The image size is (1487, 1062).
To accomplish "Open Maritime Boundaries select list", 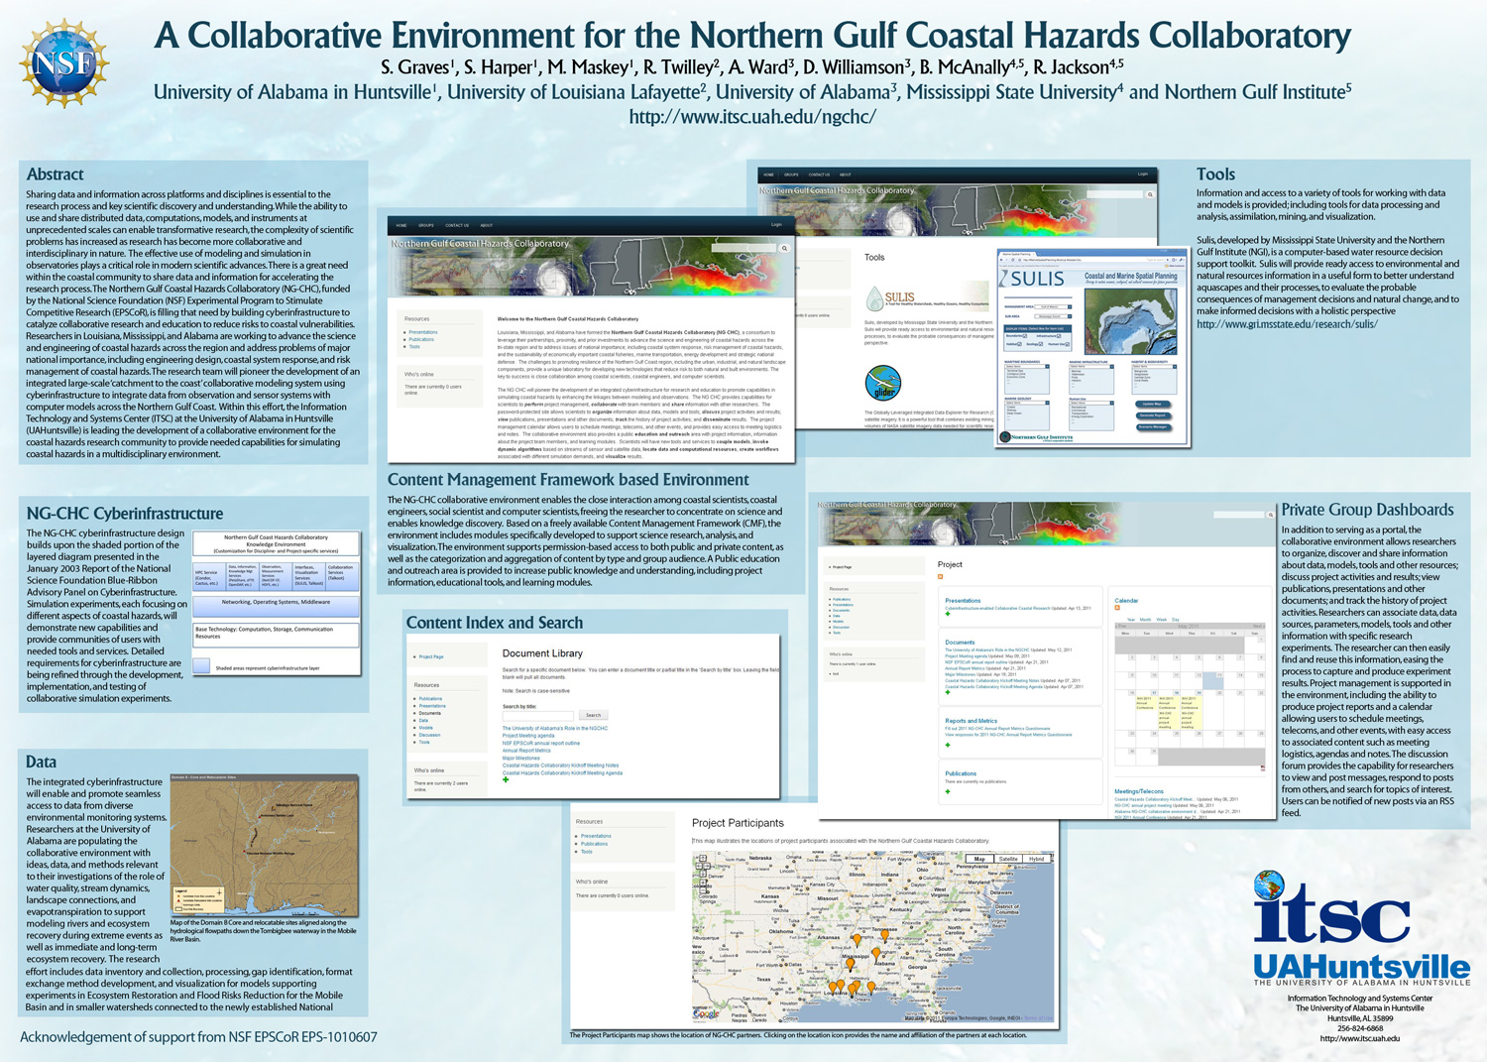I will (x=1027, y=366).
